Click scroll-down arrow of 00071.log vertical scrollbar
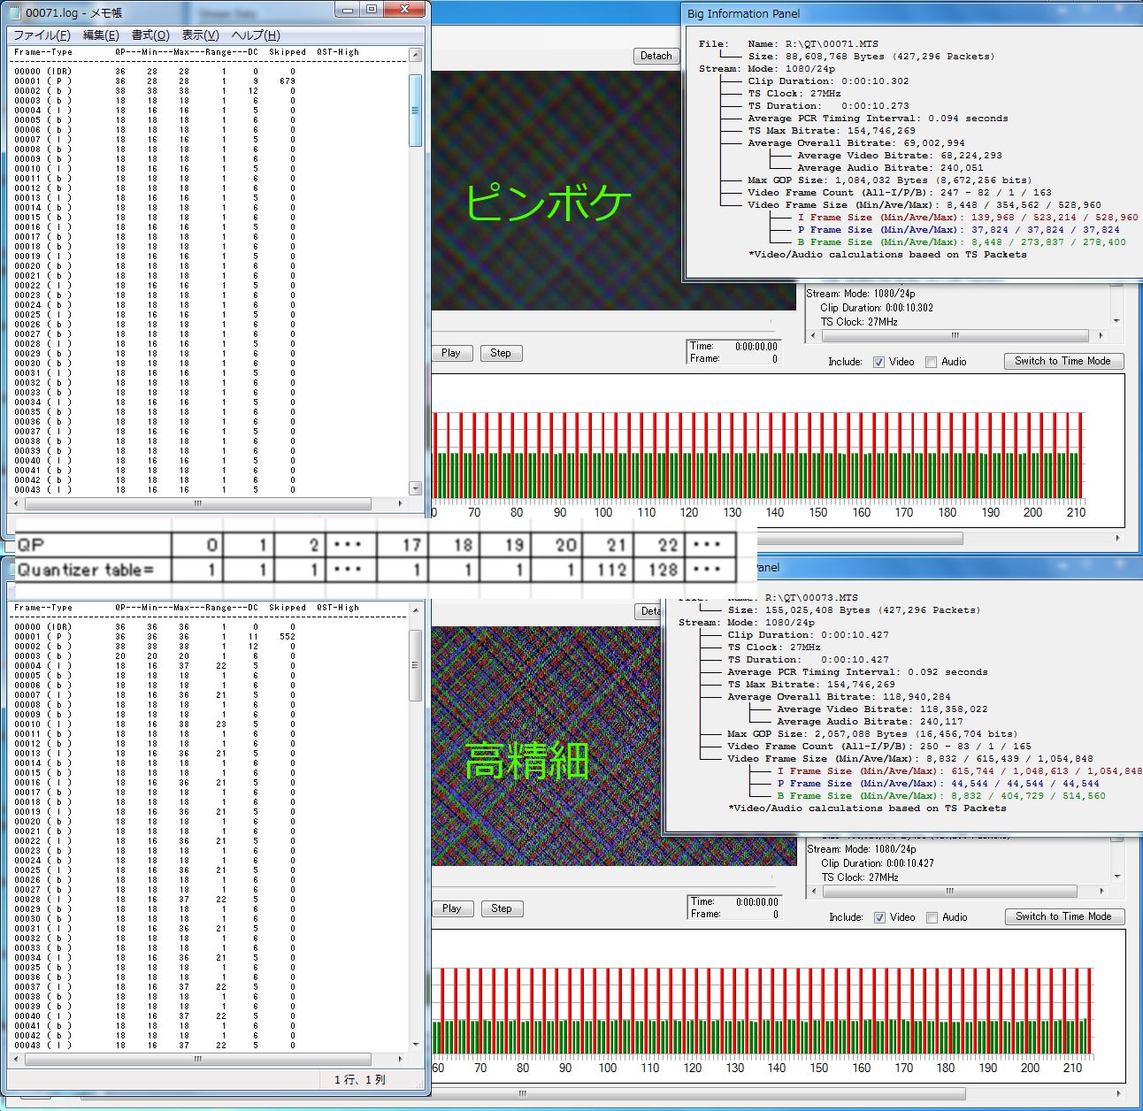1143x1111 pixels. pyautogui.click(x=415, y=488)
